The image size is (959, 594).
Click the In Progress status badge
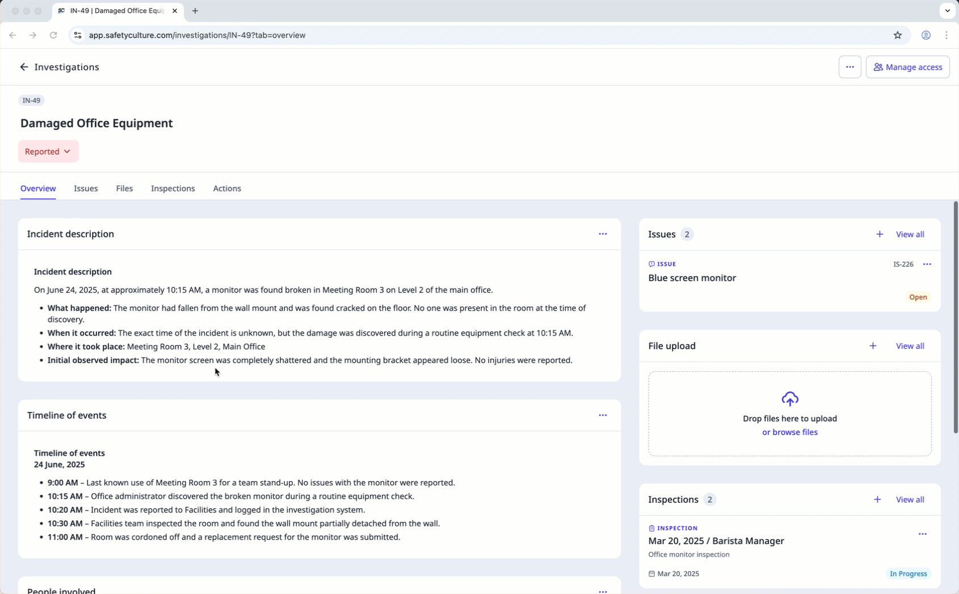click(908, 574)
